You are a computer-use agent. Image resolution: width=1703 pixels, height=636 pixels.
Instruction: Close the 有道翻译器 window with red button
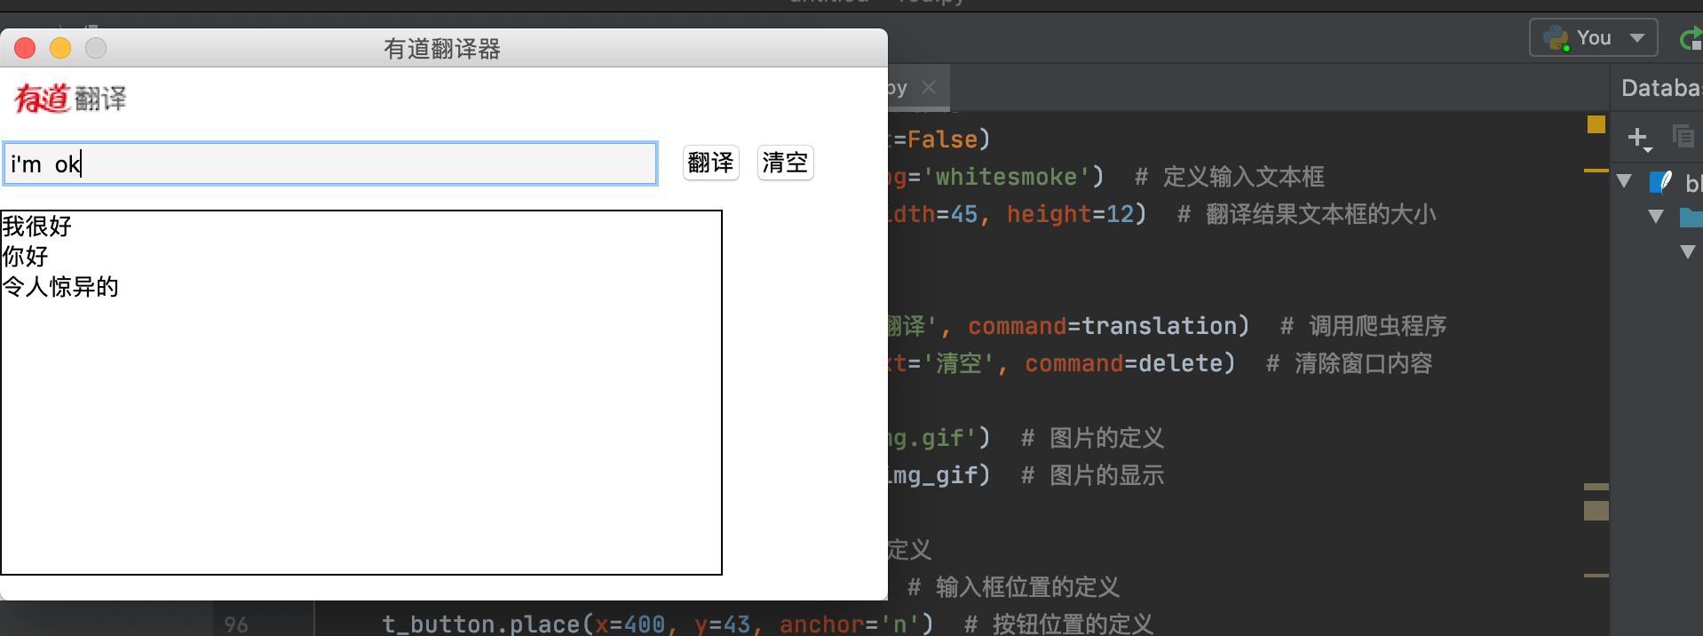[x=25, y=48]
